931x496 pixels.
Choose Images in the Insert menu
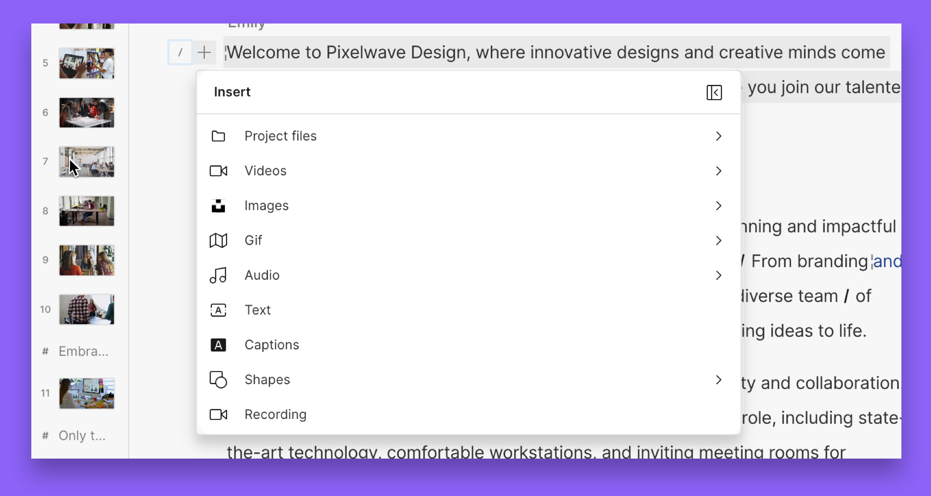(x=469, y=206)
